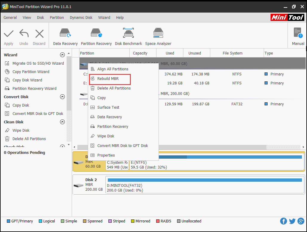The image size is (307, 232).
Task: Select Disk 1 drive icon in disk map
Action: pyautogui.click(x=79, y=162)
